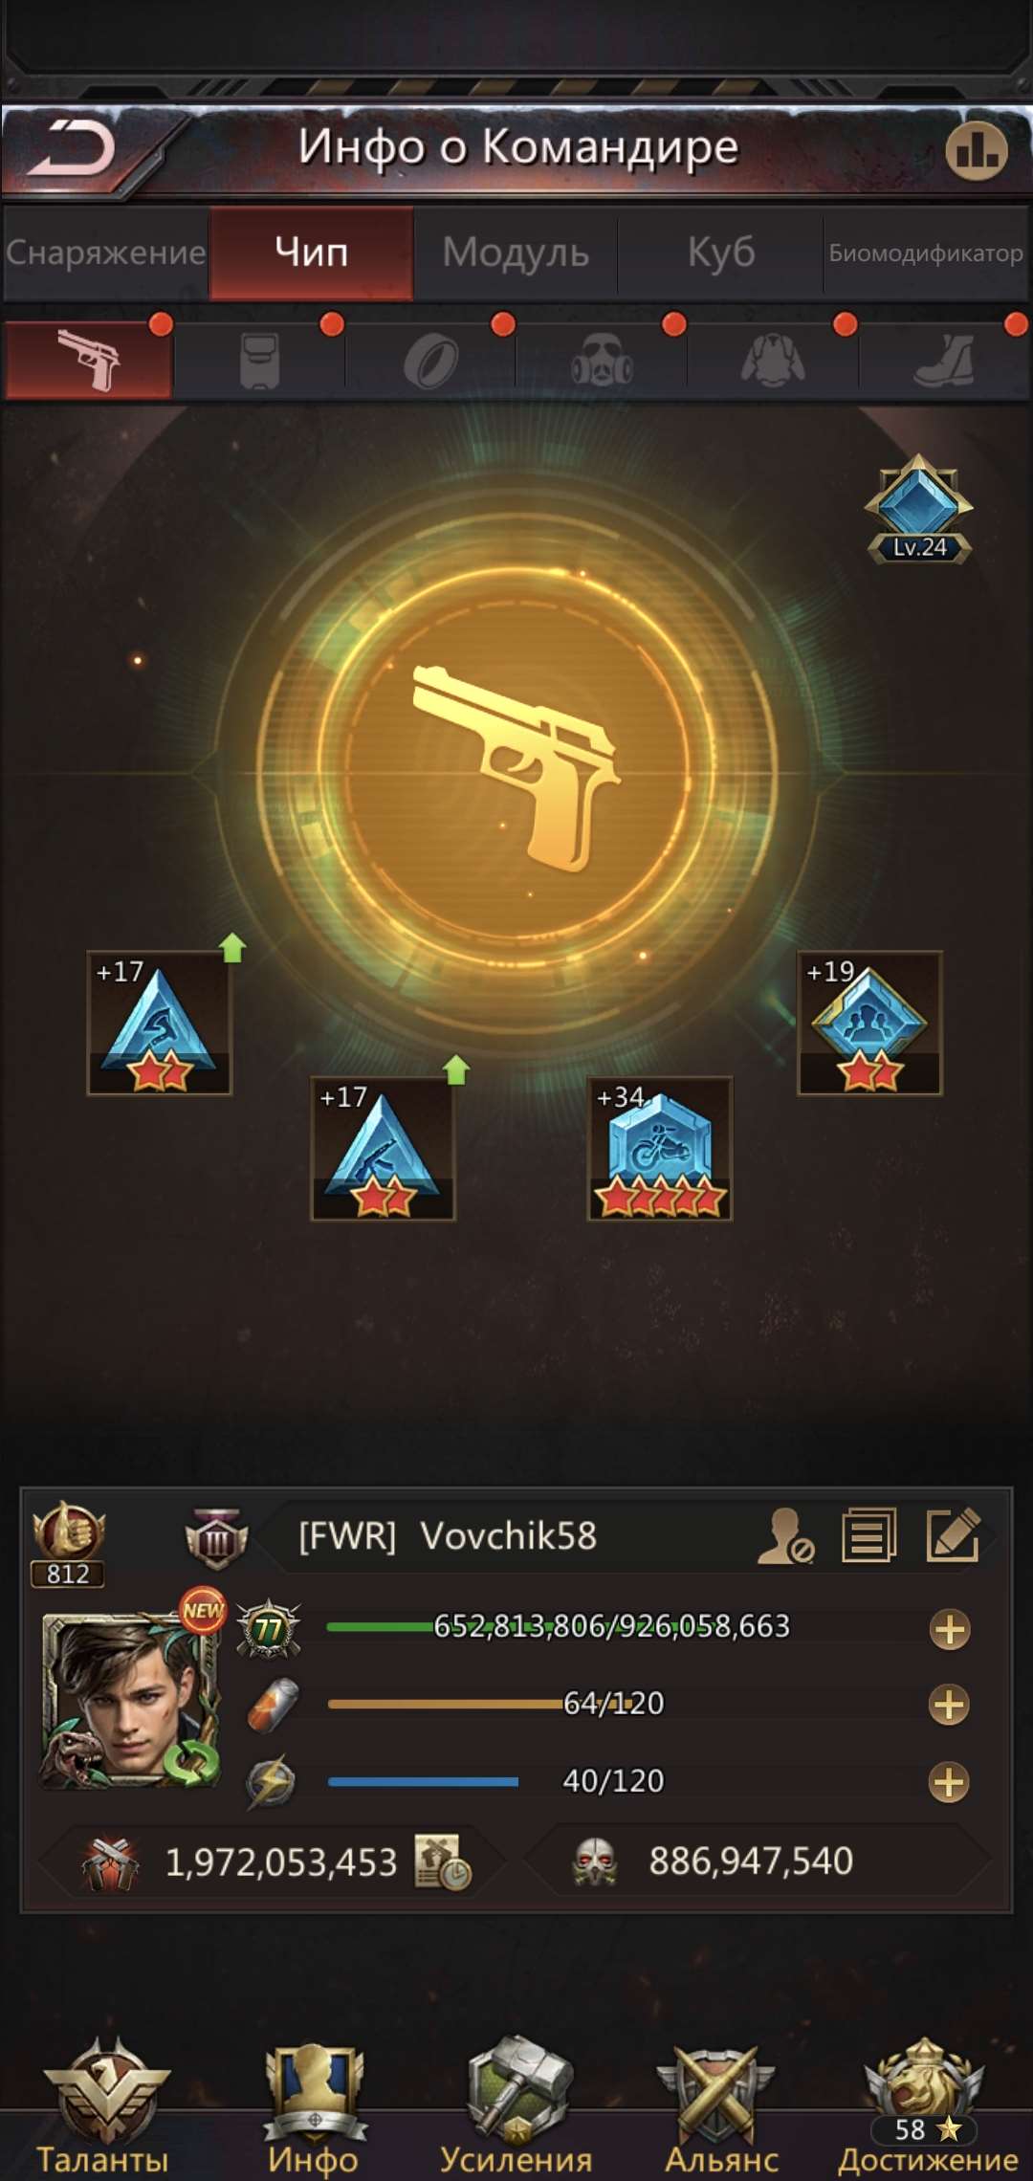
Task: Select the jacket equipment slot
Action: tap(773, 361)
